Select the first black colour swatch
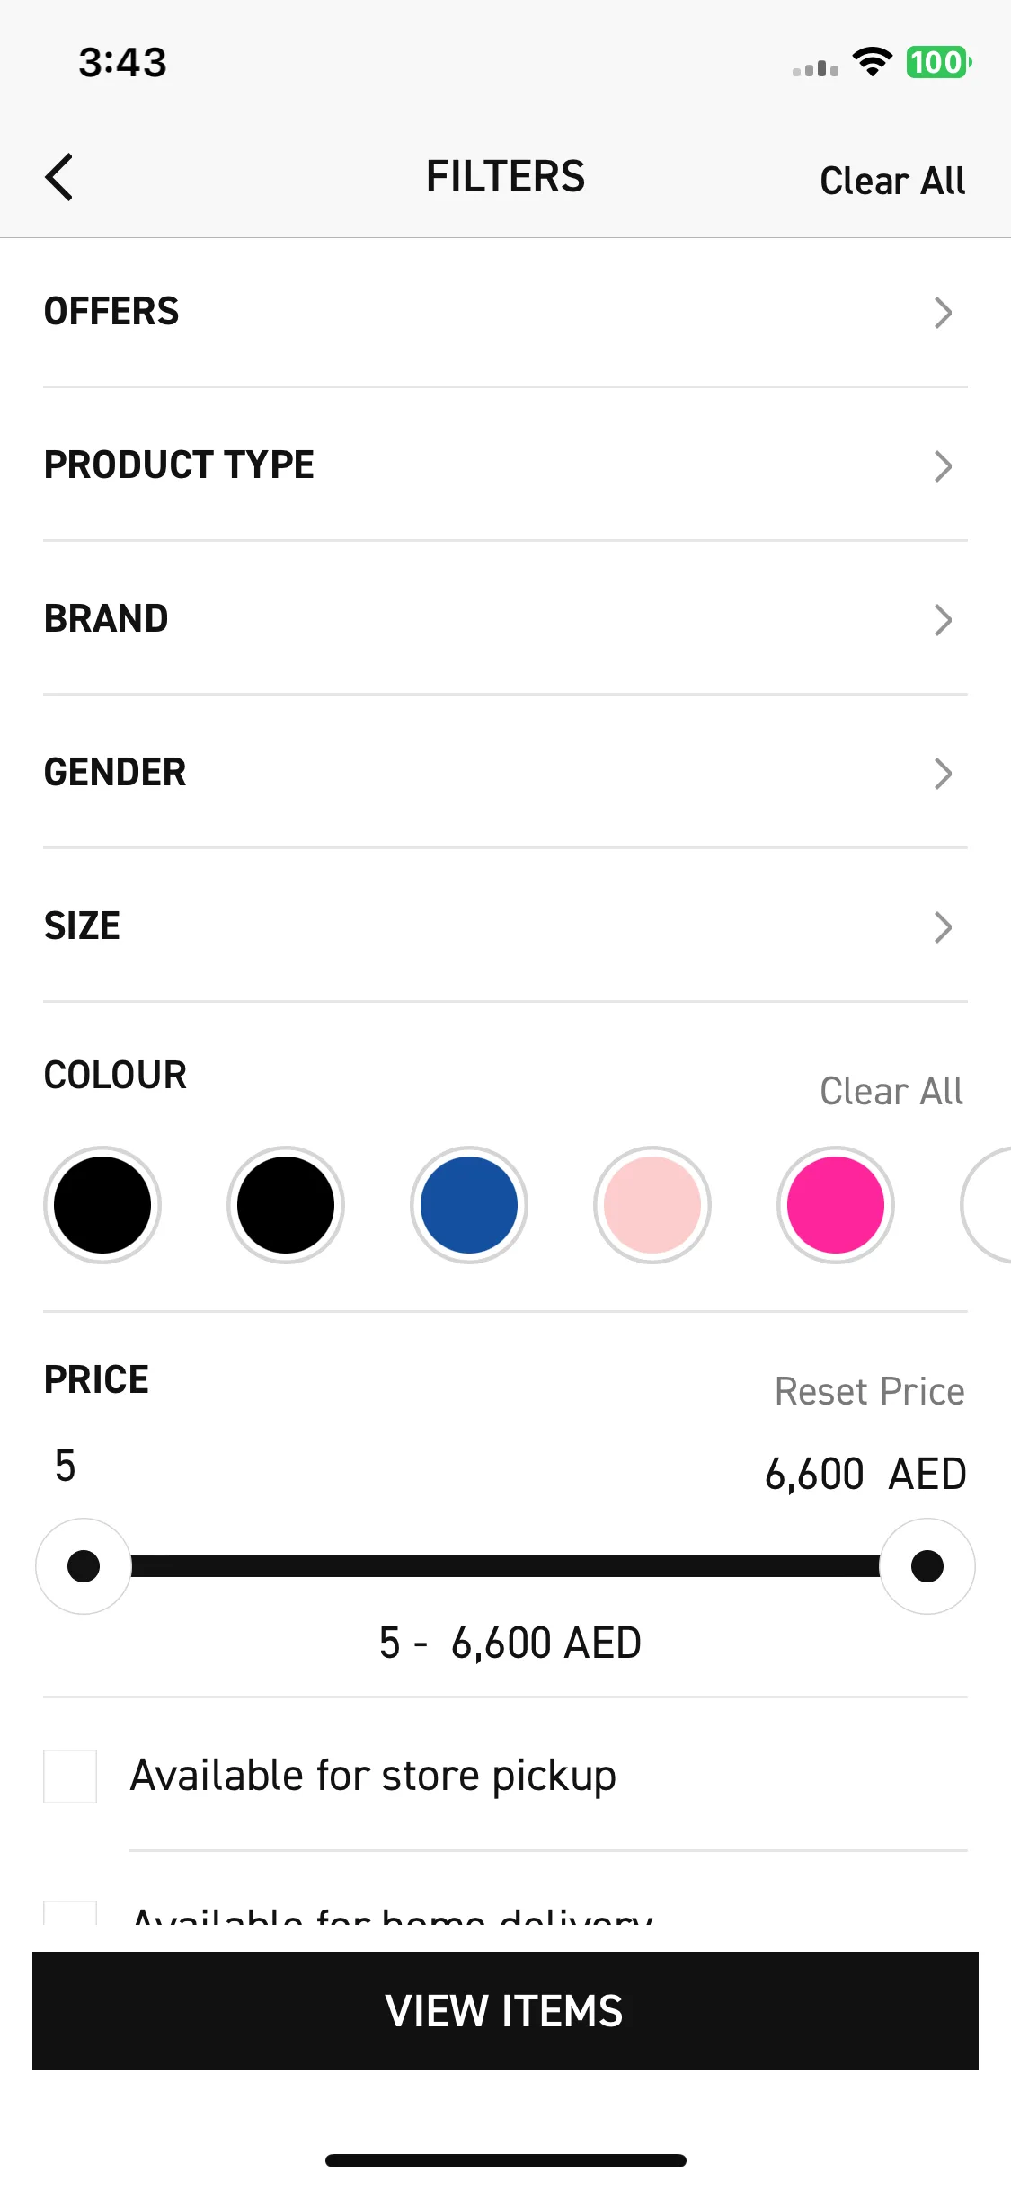The width and height of the screenshot is (1011, 2189). coord(102,1205)
